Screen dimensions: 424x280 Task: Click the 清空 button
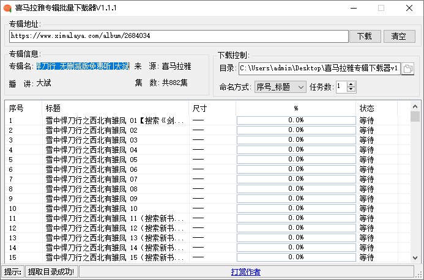[x=399, y=36]
